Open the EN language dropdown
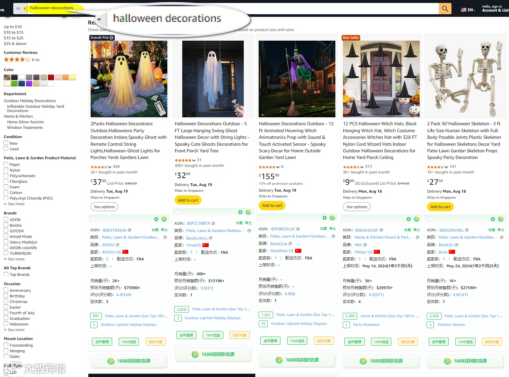The image size is (509, 377). [468, 10]
